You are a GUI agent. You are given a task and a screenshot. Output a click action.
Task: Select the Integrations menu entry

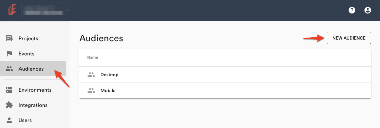33,105
